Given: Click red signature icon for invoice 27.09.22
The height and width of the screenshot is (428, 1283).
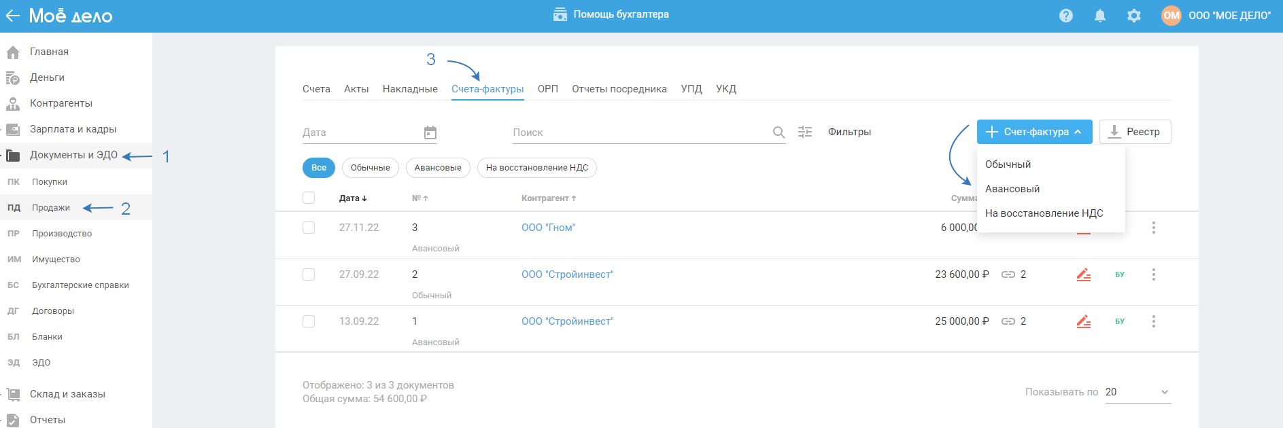Looking at the screenshot, I should click(x=1084, y=274).
